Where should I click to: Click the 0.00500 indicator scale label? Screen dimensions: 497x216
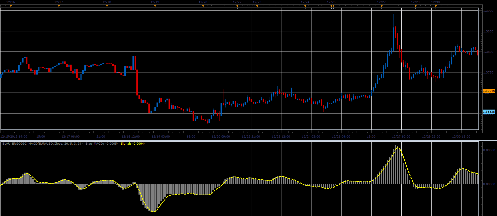tap(489, 150)
